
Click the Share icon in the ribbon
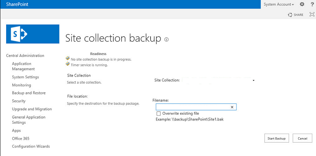290,15
